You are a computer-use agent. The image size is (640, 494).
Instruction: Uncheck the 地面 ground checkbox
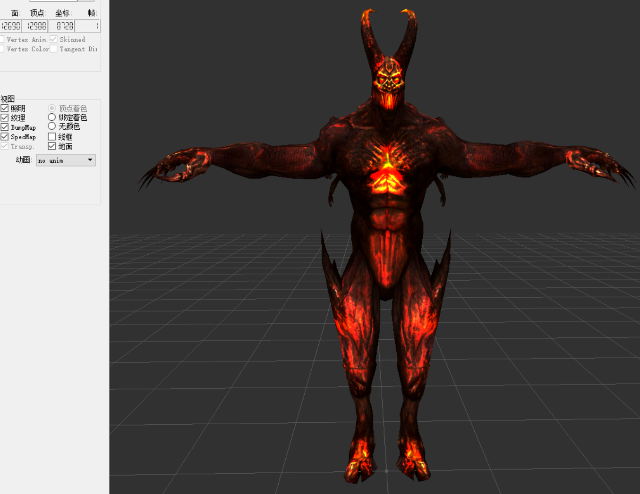[x=52, y=146]
